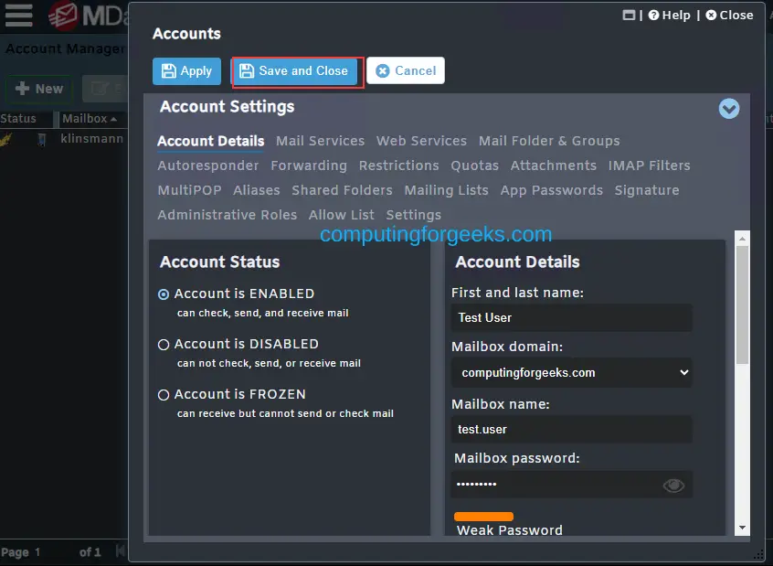Open the Mail Services tab

click(320, 141)
